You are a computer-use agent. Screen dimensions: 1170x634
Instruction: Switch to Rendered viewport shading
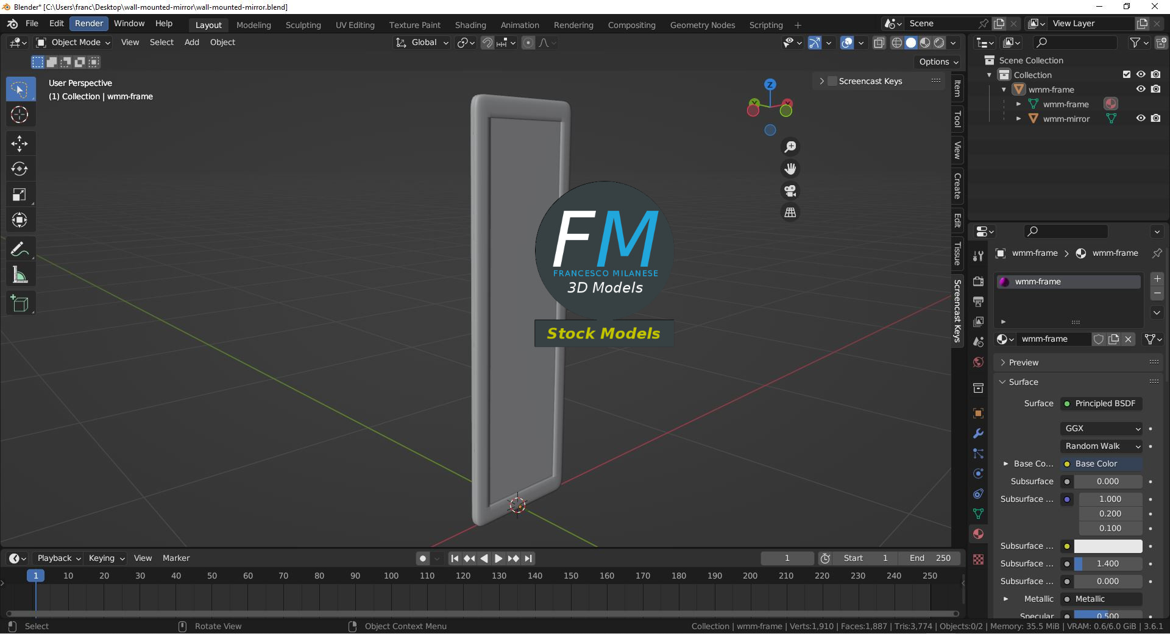tap(940, 43)
